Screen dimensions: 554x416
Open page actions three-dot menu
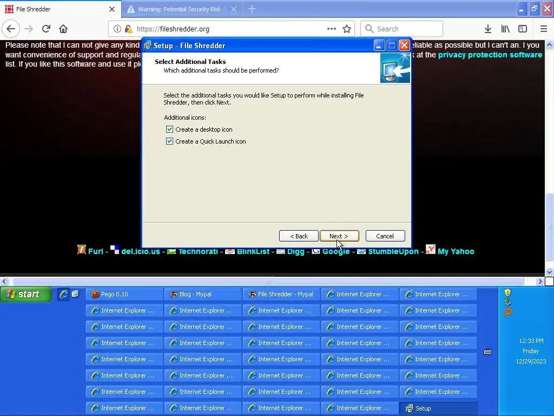click(x=332, y=29)
